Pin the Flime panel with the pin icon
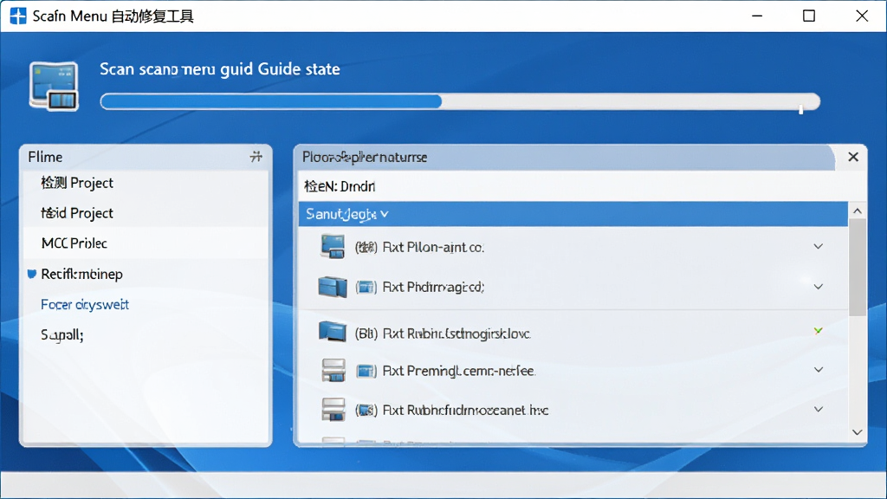887x499 pixels. point(256,157)
